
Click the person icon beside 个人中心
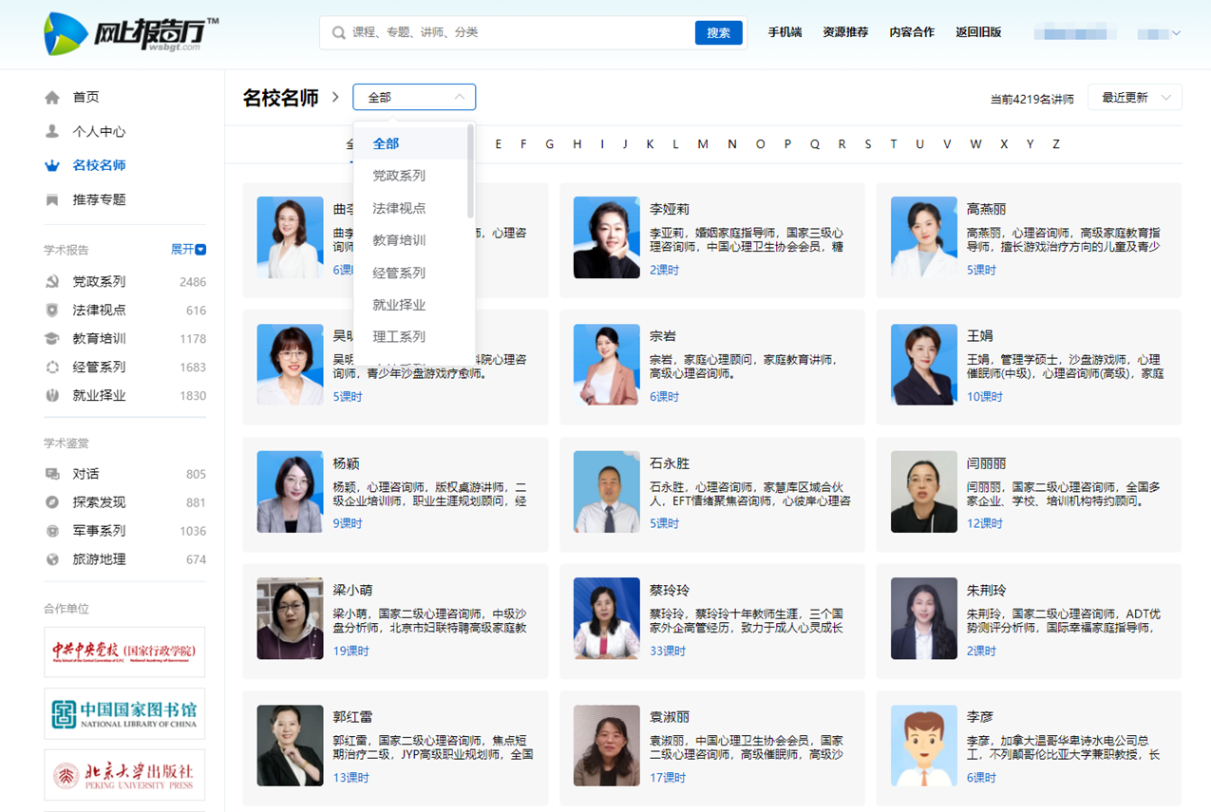(x=52, y=132)
